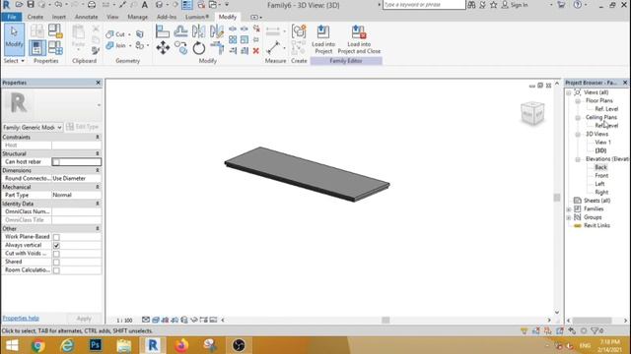This screenshot has width=631, height=354.
Task: Switch to the View ribbon tab
Action: click(112, 17)
